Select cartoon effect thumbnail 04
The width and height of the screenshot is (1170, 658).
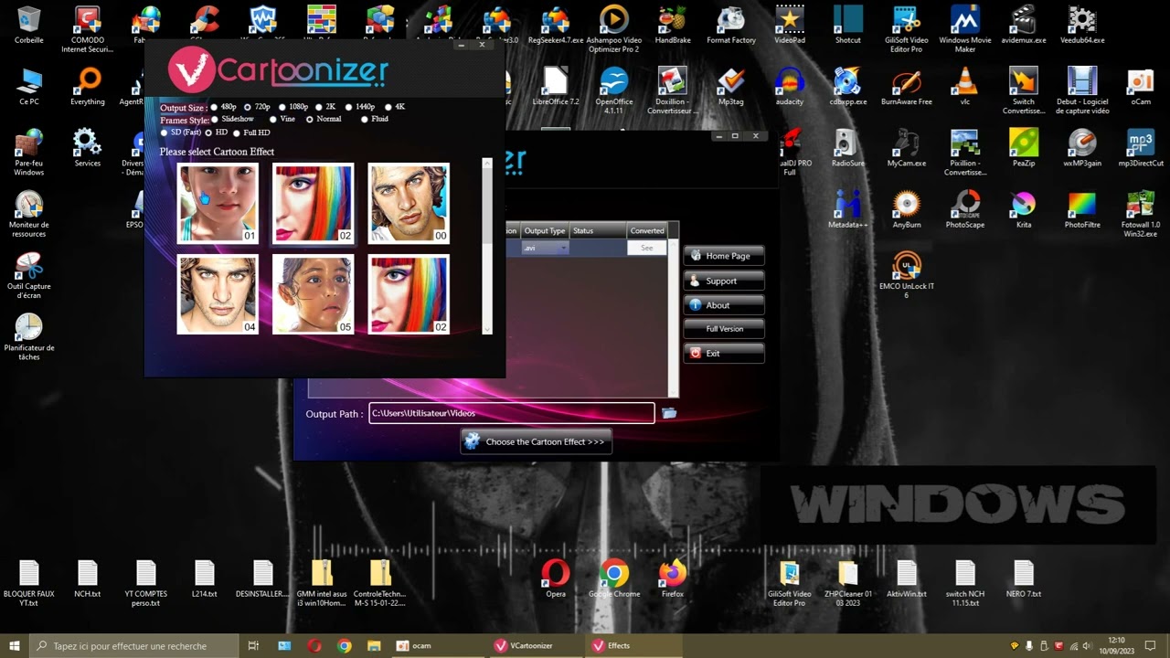click(x=218, y=294)
